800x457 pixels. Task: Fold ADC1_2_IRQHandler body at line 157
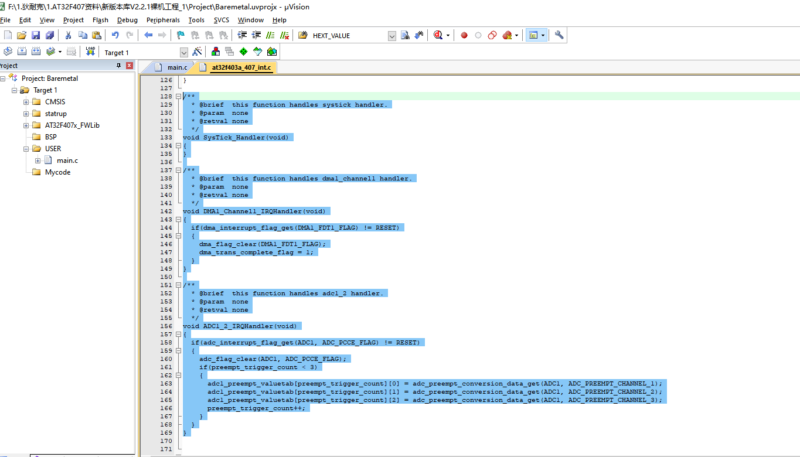(x=179, y=334)
